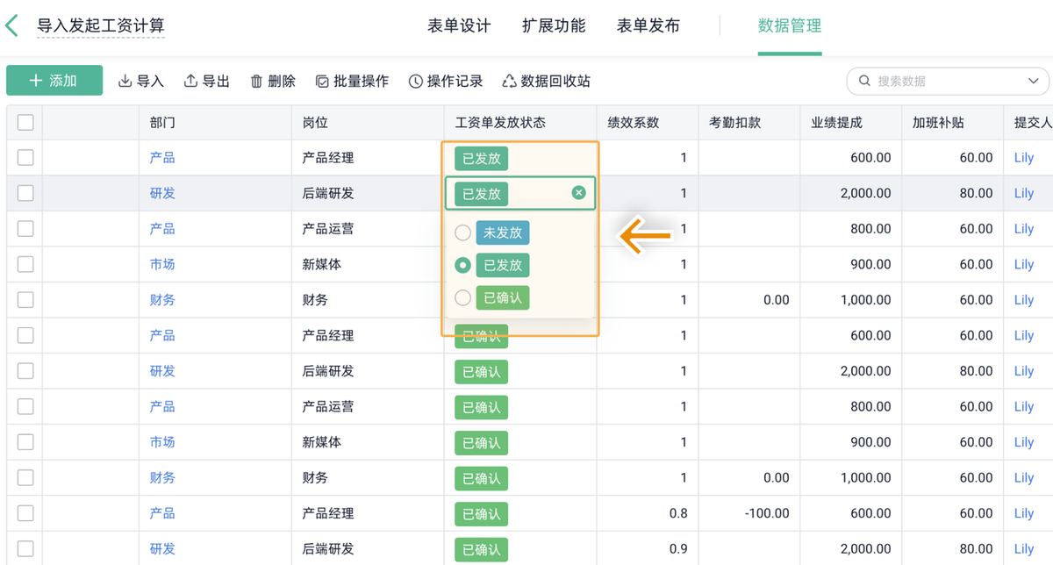Click the 搜索数据 search input
The image size is (1053, 565).
pos(939,81)
